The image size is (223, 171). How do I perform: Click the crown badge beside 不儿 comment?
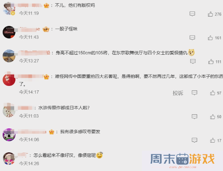pyautogui.click(x=46, y=6)
